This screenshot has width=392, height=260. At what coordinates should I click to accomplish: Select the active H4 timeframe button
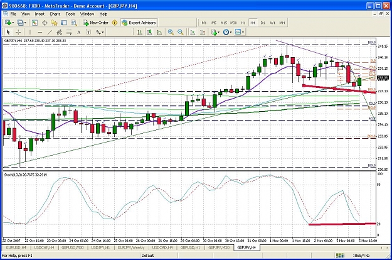point(253,23)
